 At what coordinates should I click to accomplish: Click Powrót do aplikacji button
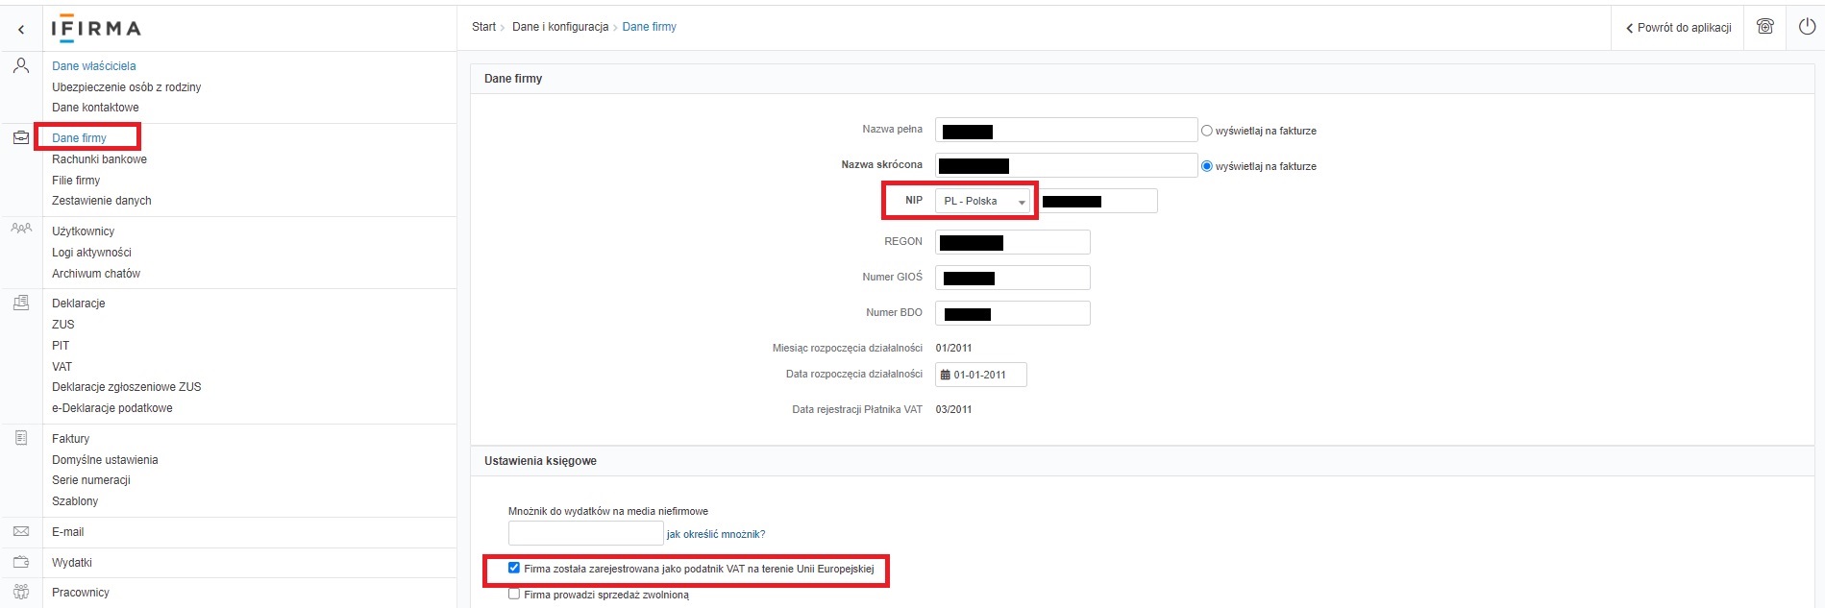pos(1678,28)
